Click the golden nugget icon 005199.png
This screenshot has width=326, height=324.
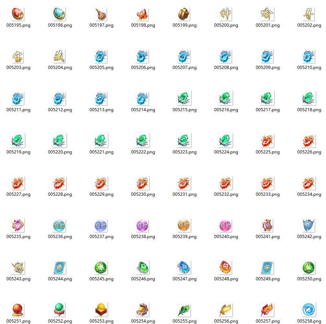pyautogui.click(x=184, y=13)
